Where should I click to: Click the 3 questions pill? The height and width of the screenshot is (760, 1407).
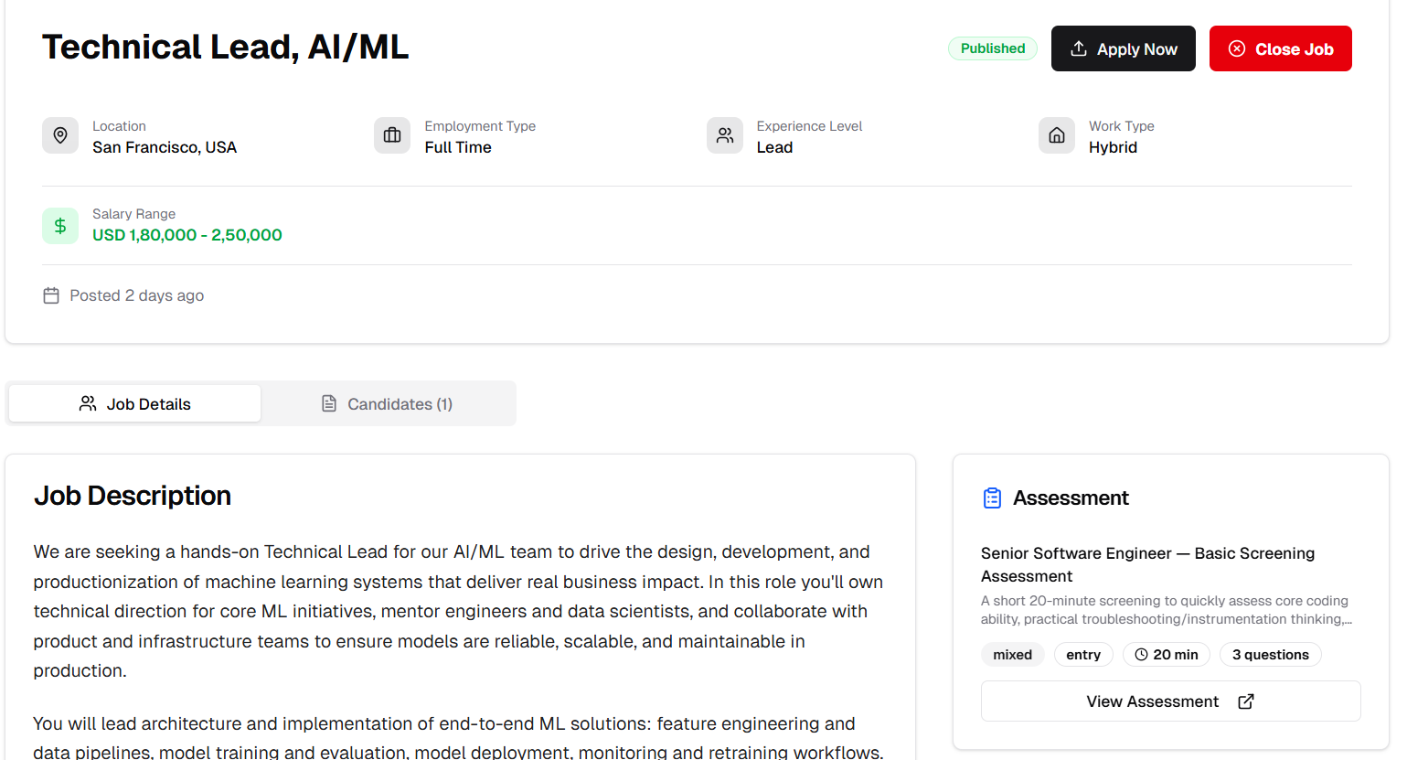click(1270, 654)
